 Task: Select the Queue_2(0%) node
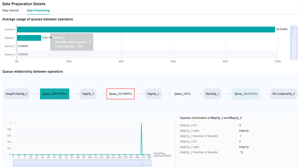[x=183, y=94]
